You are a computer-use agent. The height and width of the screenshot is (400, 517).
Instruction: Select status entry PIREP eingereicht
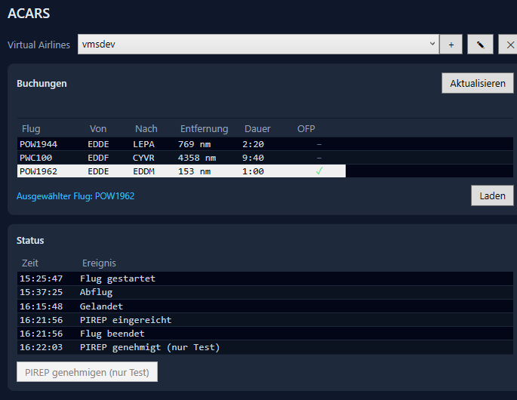(265, 320)
